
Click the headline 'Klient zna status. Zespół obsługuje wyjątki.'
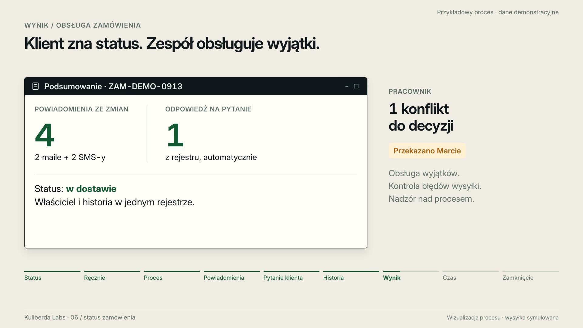click(x=172, y=44)
